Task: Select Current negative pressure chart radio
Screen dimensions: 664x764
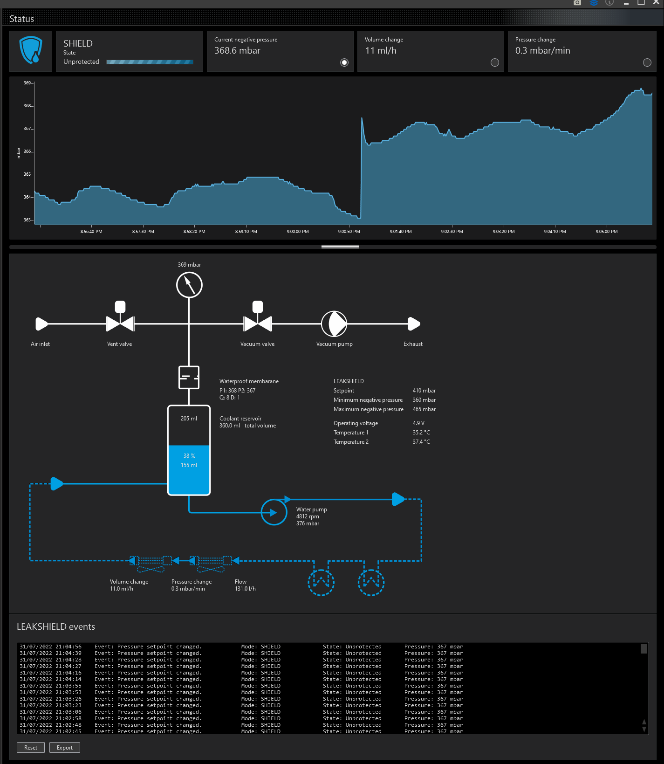Action: tap(344, 62)
